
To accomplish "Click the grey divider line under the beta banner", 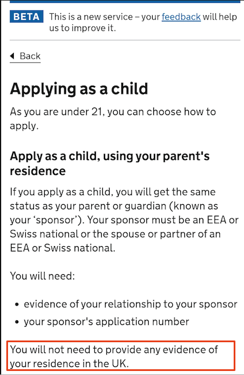I will coord(125,40).
